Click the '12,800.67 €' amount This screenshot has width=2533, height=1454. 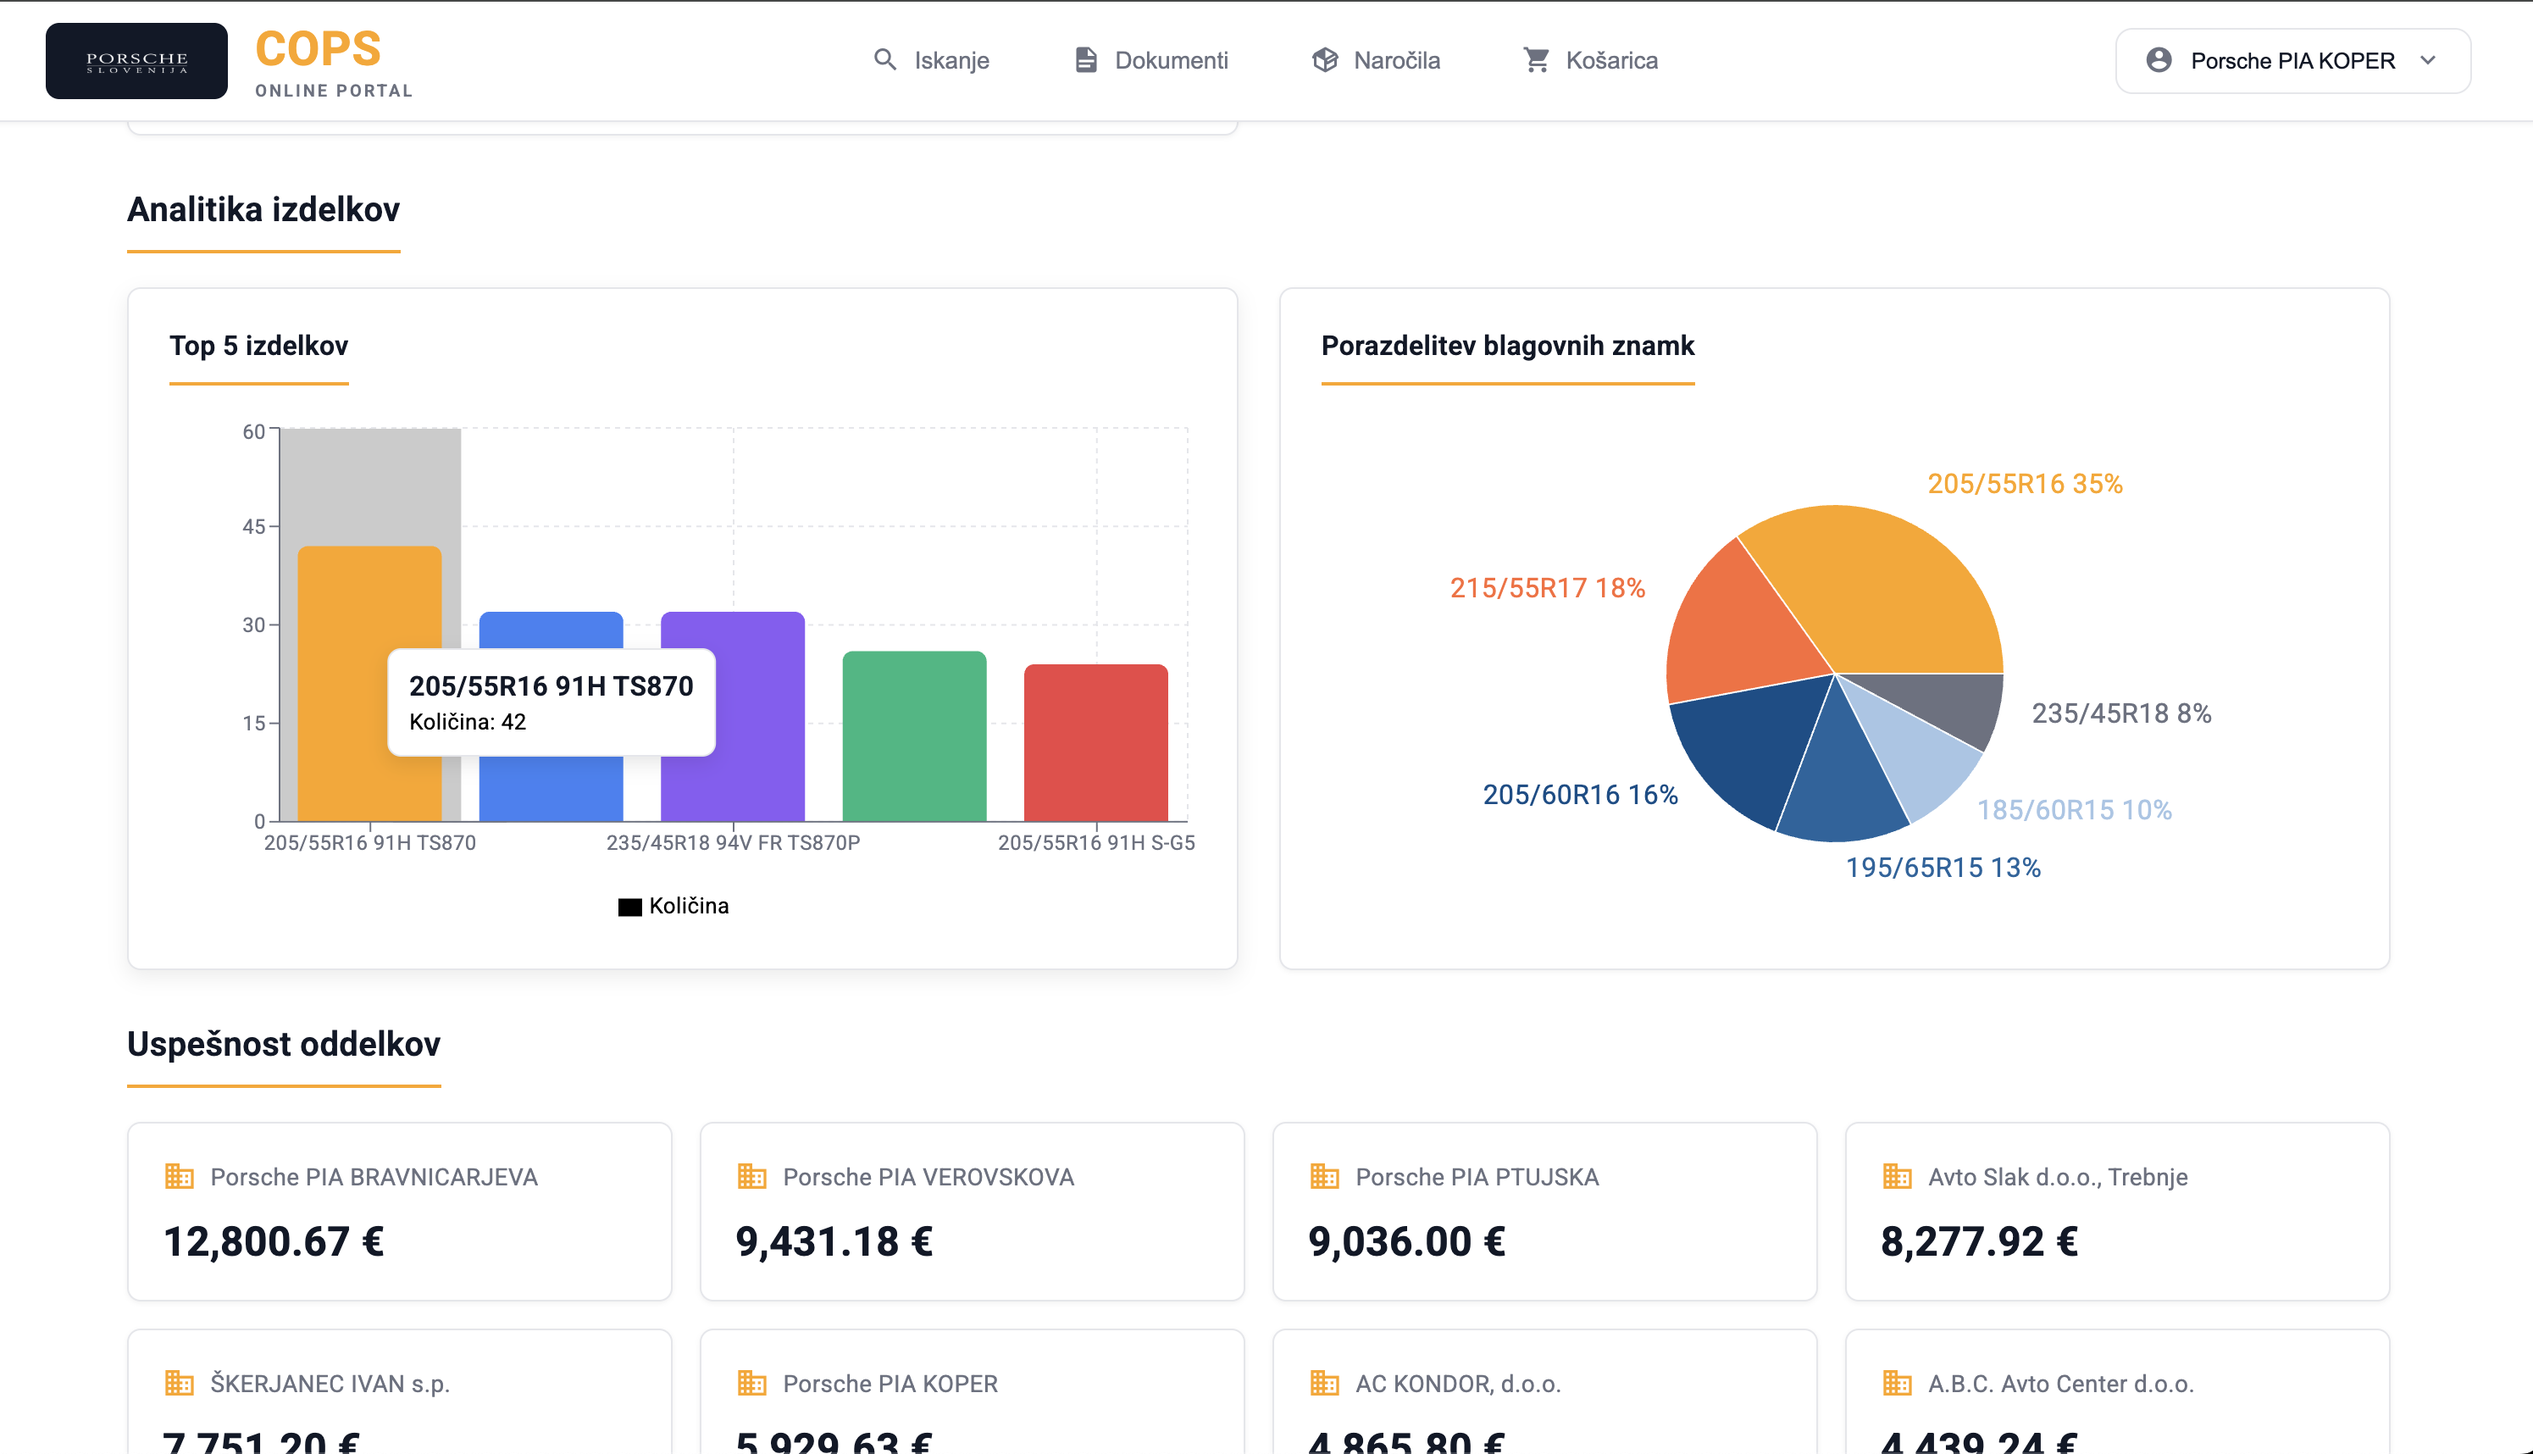(274, 1241)
